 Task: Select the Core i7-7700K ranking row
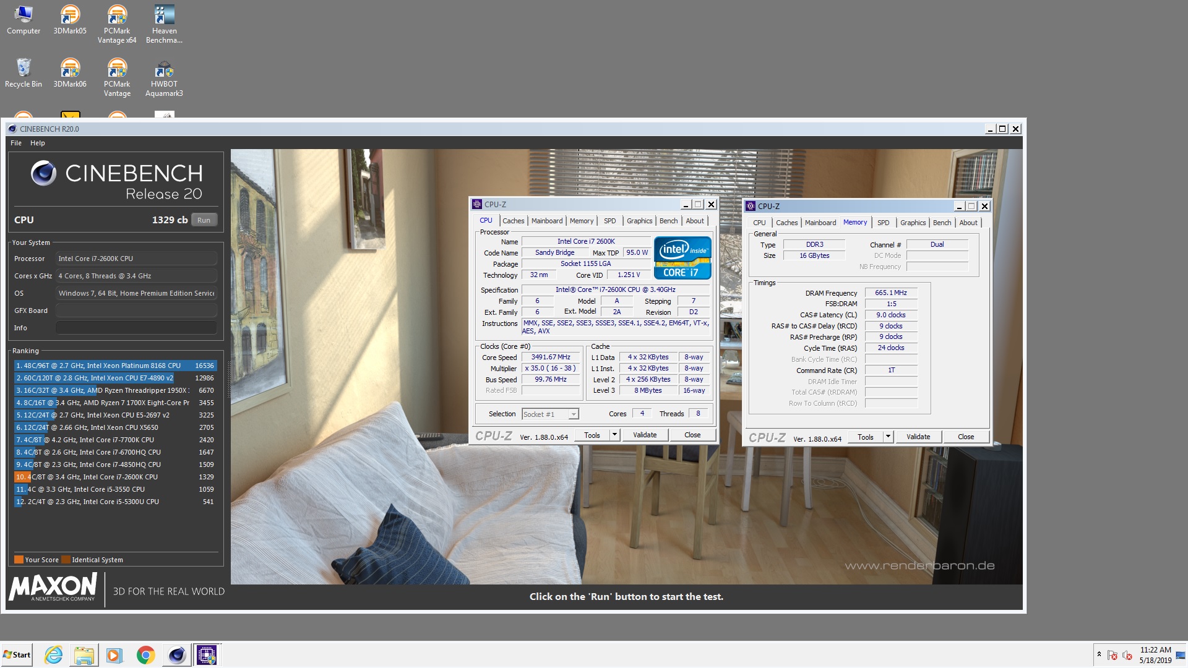click(115, 440)
